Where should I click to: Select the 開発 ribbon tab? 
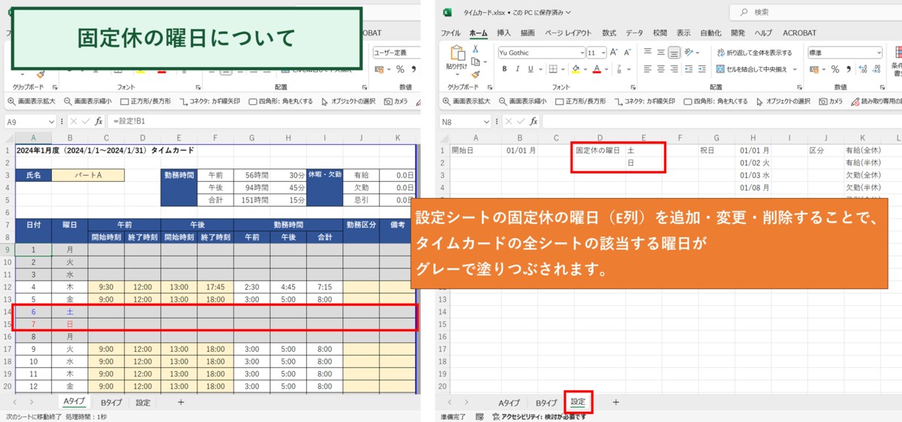738,33
